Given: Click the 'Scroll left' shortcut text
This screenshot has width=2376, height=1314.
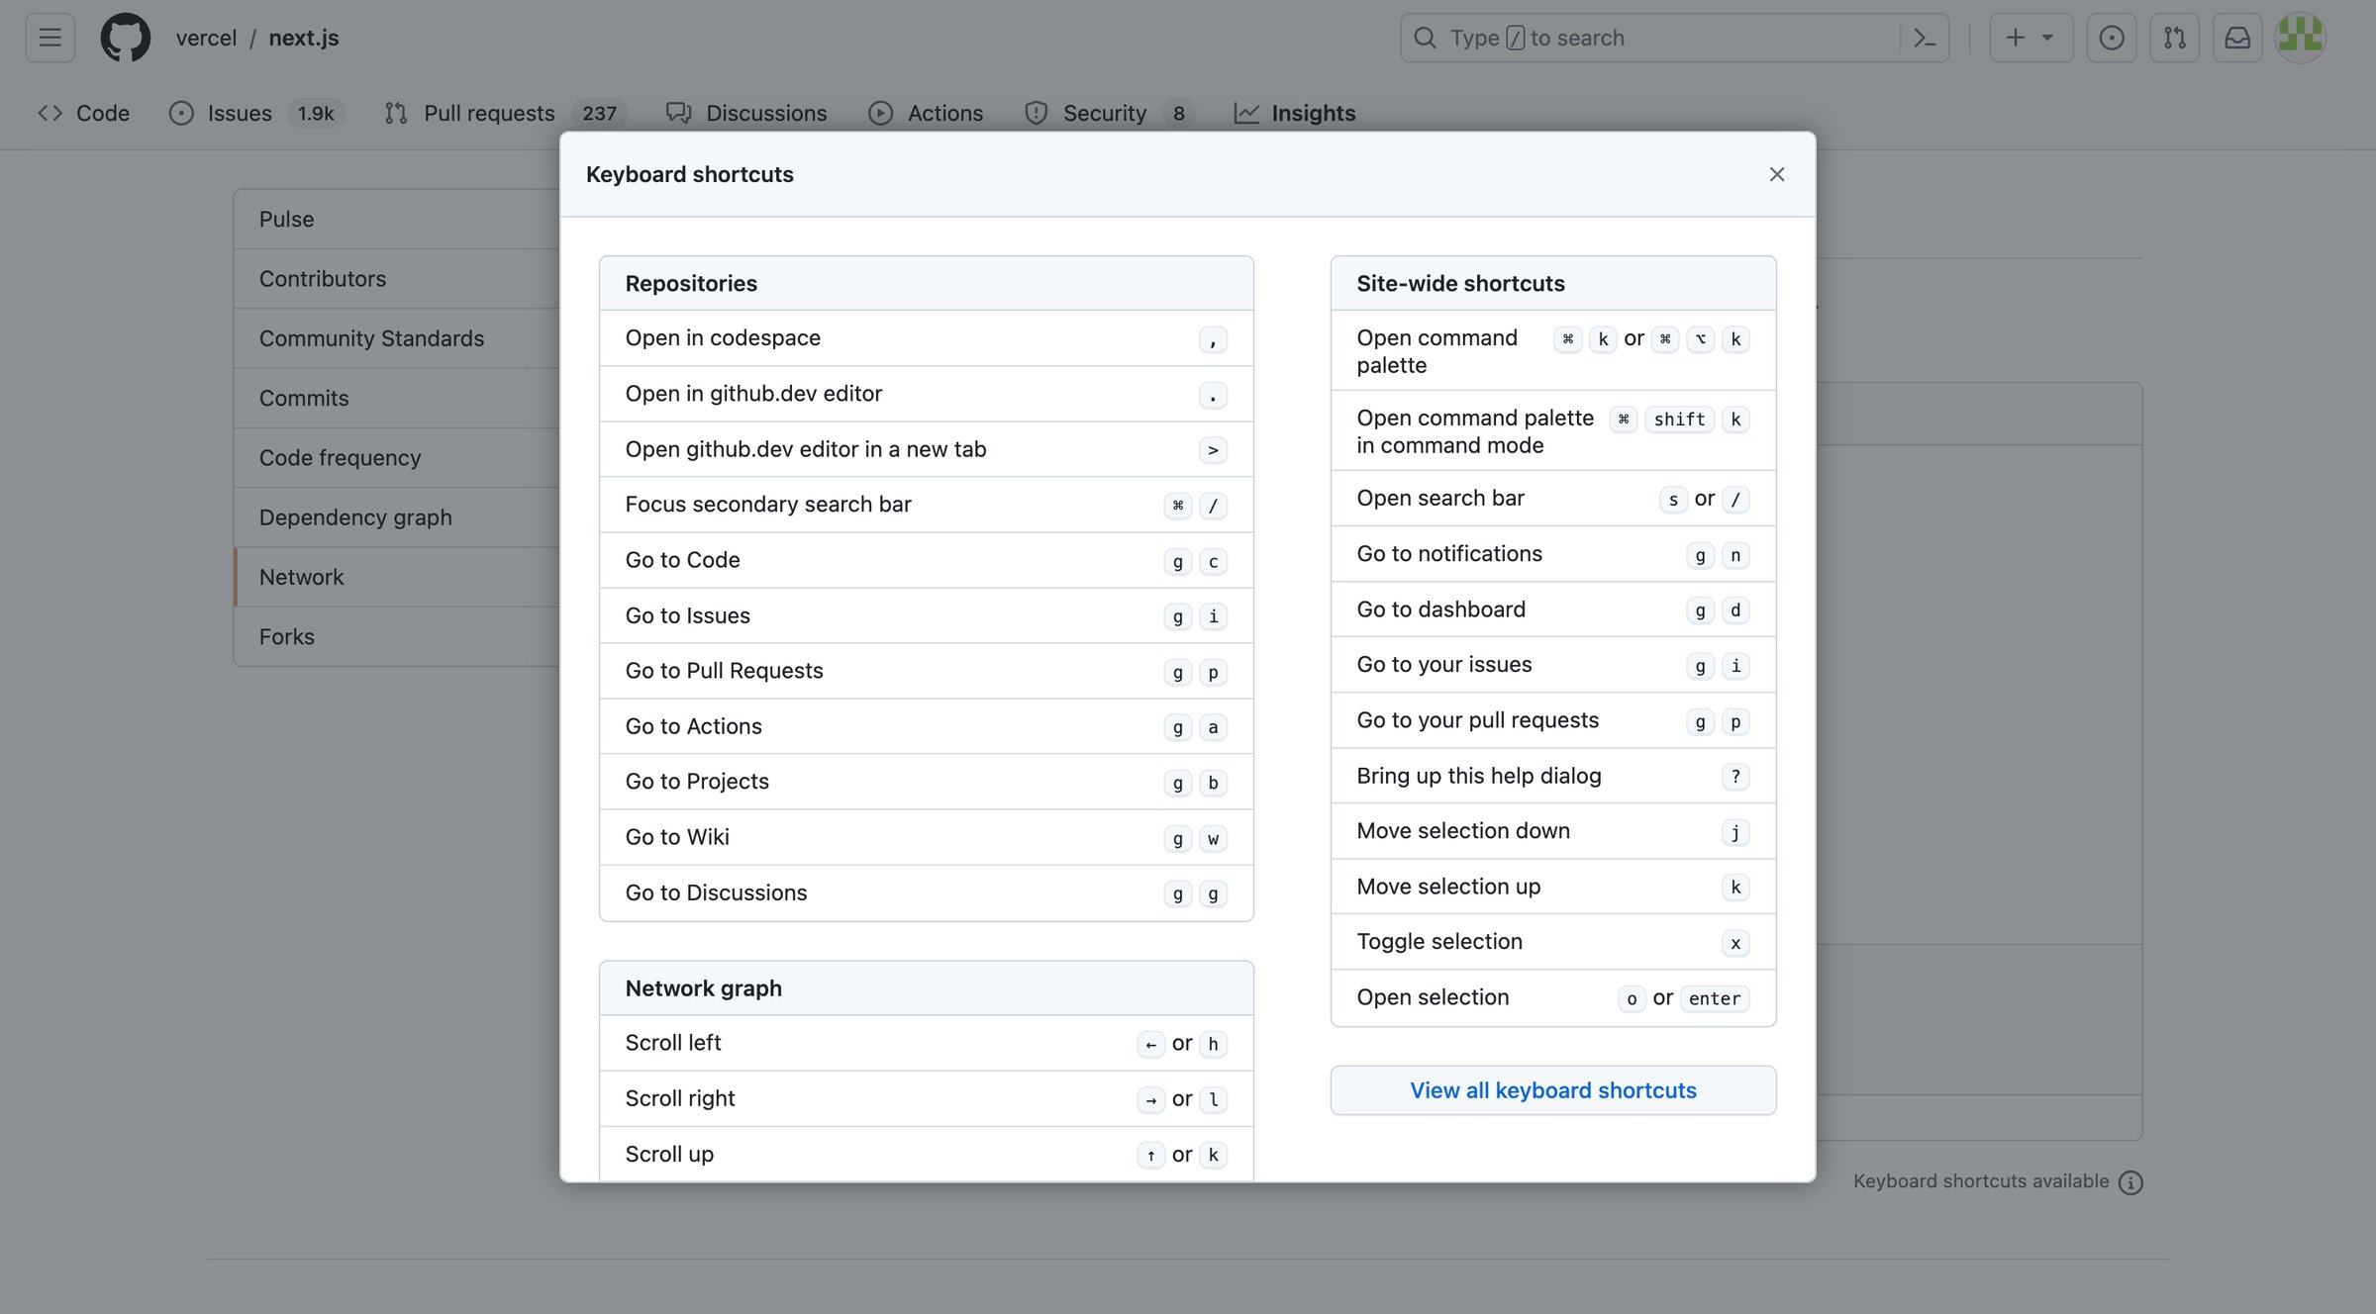Looking at the screenshot, I should pyautogui.click(x=673, y=1043).
